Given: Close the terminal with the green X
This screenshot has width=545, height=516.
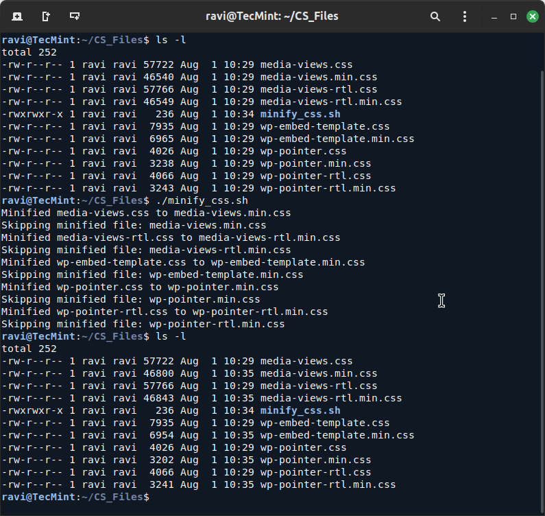Looking at the screenshot, I should [x=533, y=16].
